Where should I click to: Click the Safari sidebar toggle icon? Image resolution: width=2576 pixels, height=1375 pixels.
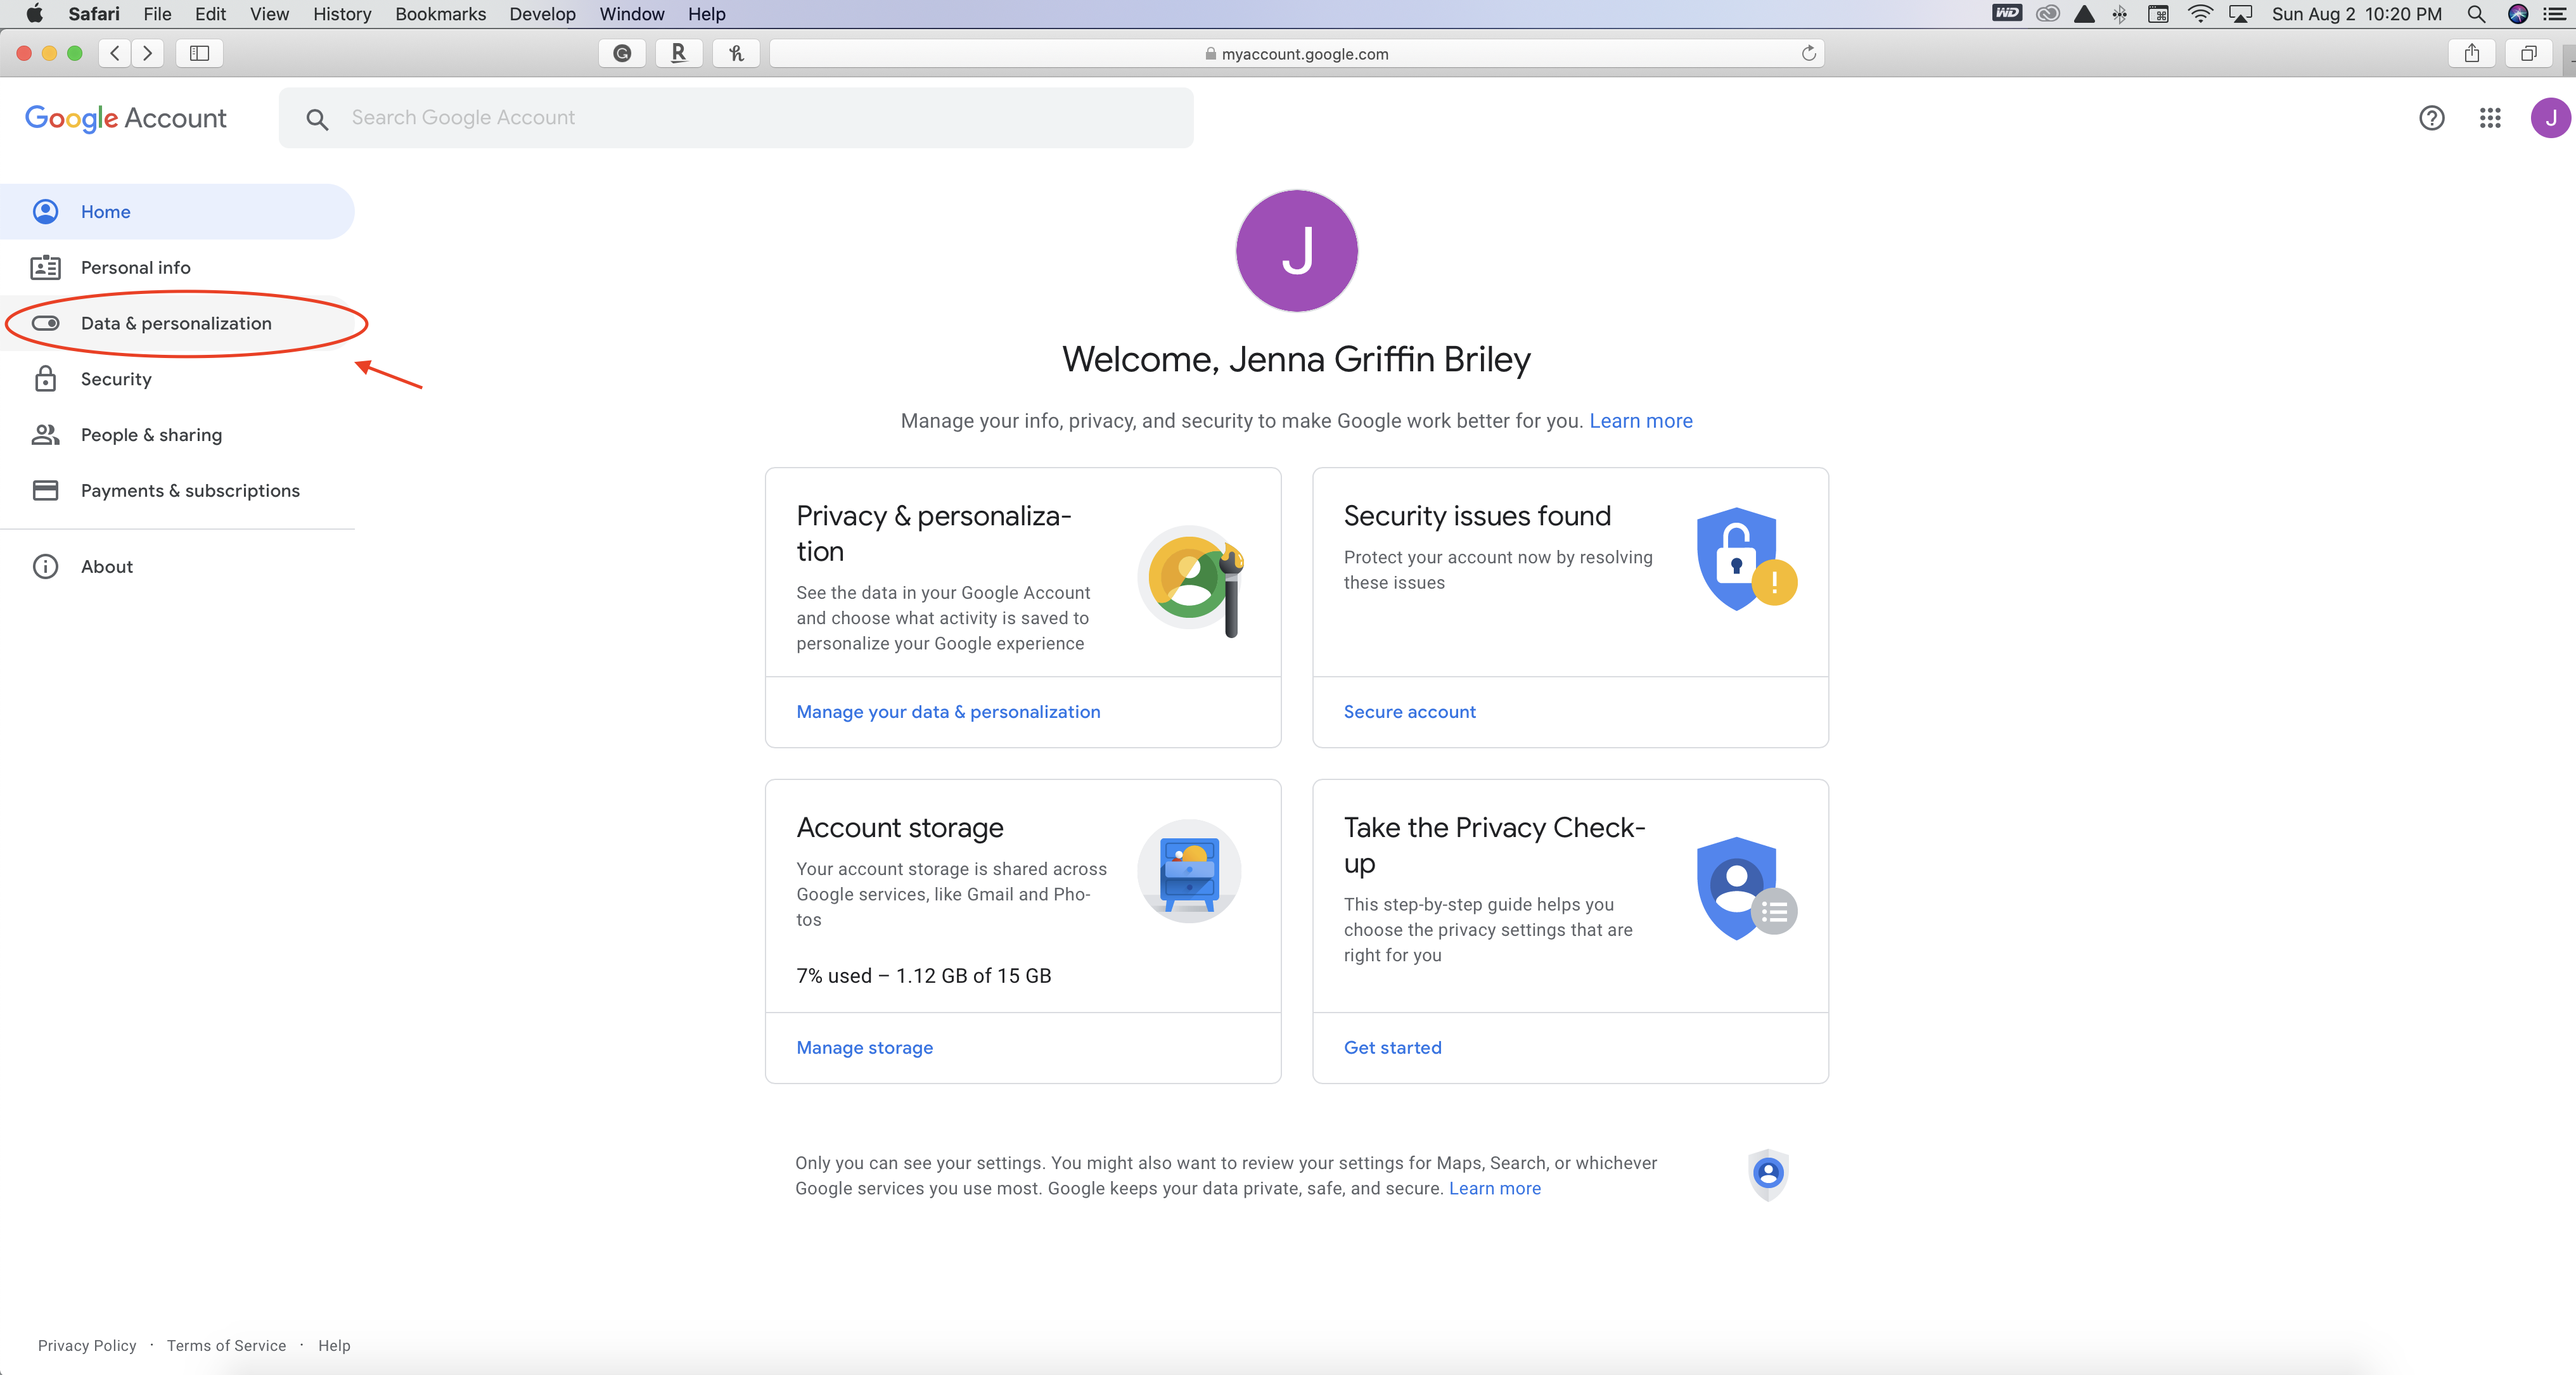point(199,53)
